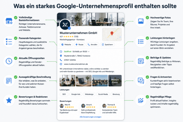Click the bullet list icon for Leistungen hinterlegen
Image resolution: width=183 pixels, height=122 pixels.
click(141, 41)
